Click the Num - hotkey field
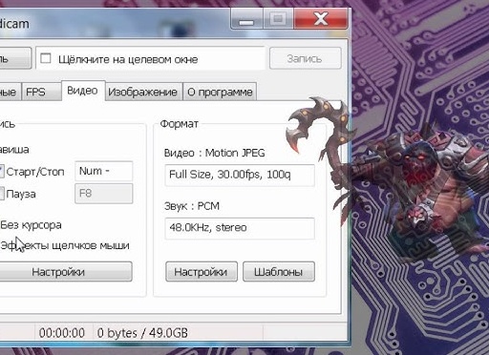The width and height of the screenshot is (489, 355). click(104, 171)
